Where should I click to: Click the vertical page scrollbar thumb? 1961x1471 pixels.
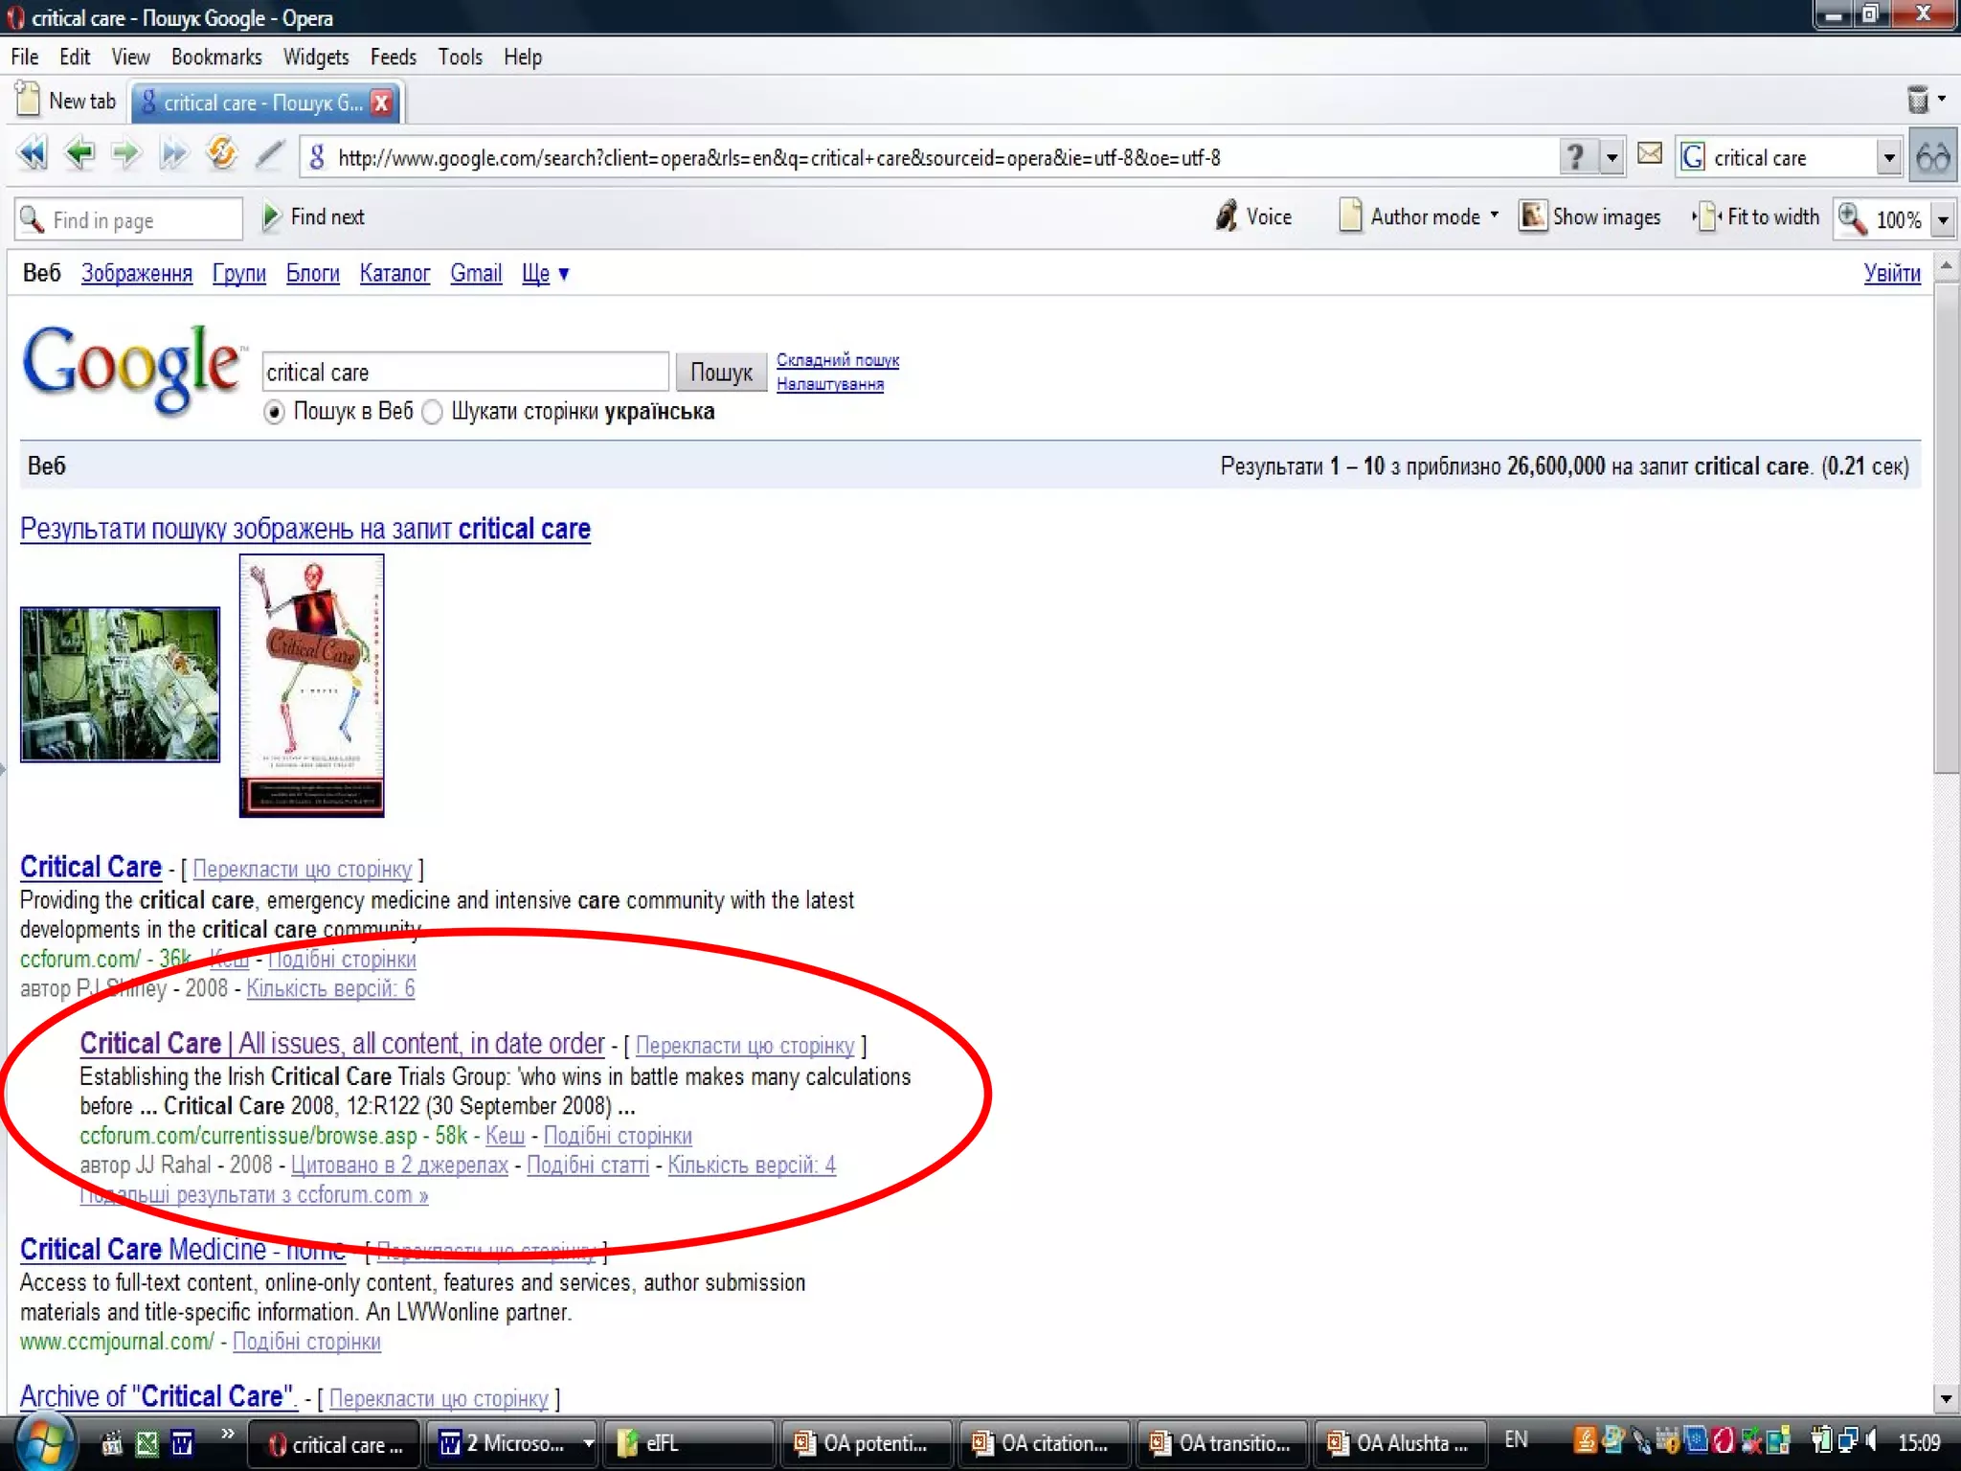pyautogui.click(x=1945, y=527)
